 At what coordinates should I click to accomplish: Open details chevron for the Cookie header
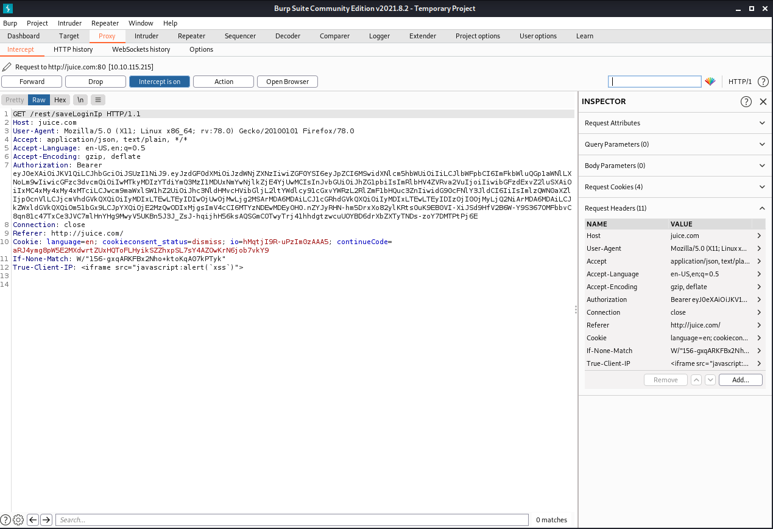click(759, 338)
